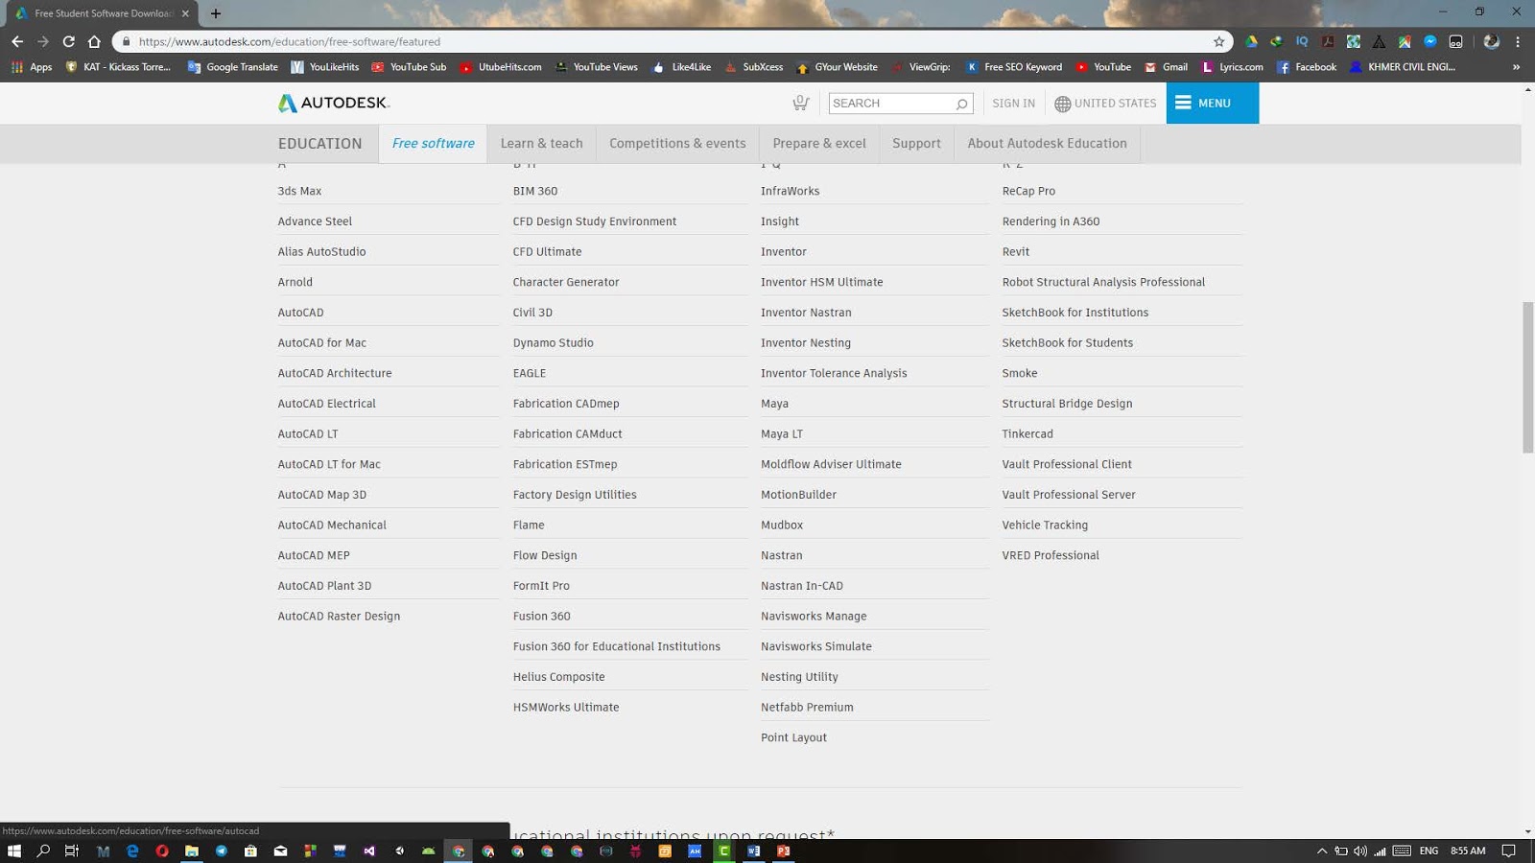Switch to the Free software tab

[433, 143]
